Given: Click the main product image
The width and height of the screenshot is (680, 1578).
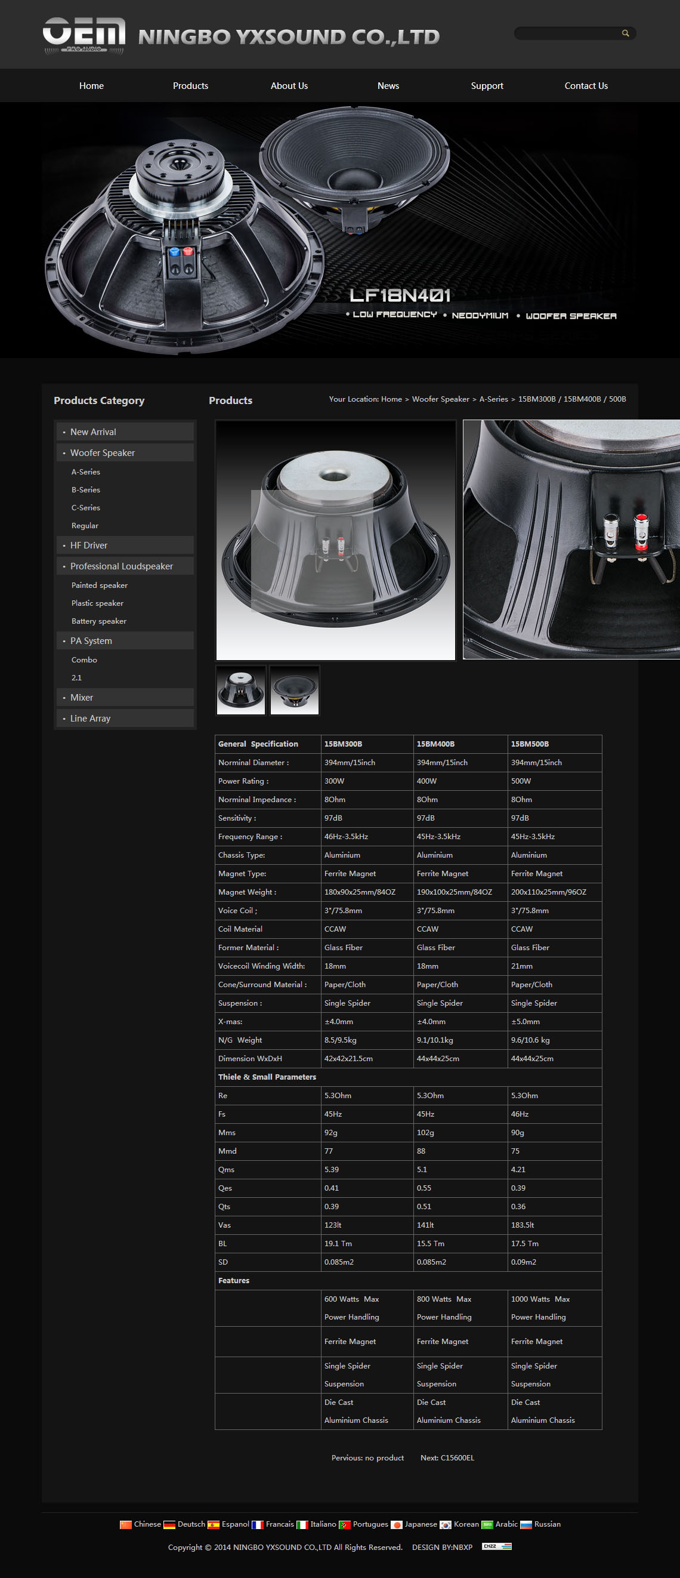Looking at the screenshot, I should tap(335, 540).
